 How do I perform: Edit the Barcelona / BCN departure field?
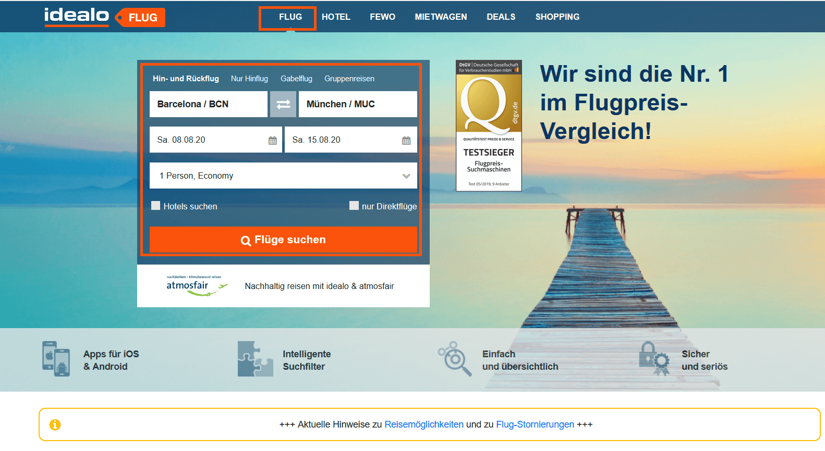click(x=209, y=104)
